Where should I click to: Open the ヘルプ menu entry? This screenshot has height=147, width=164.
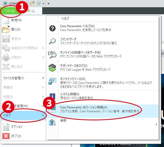coord(24,115)
